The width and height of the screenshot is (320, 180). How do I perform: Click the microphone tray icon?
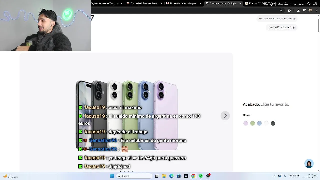tap(285, 176)
